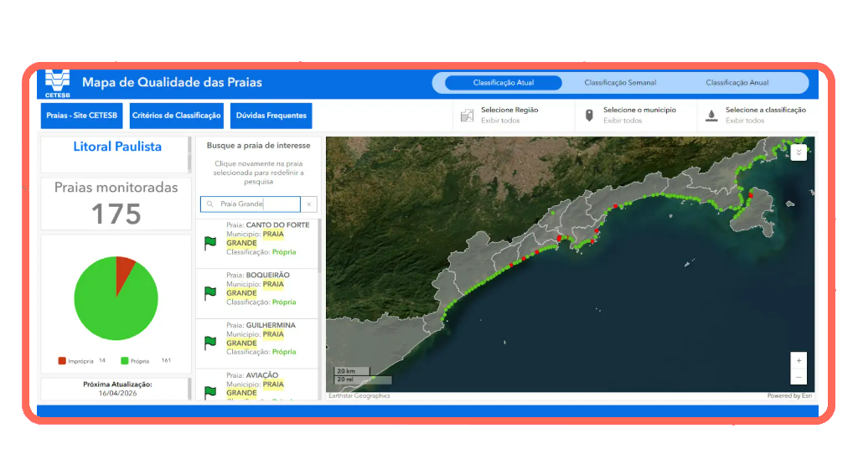Switch to Classificação Anual tab

737,83
